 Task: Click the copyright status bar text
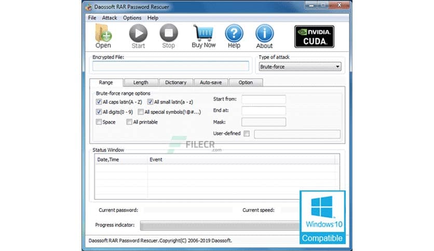point(160,241)
